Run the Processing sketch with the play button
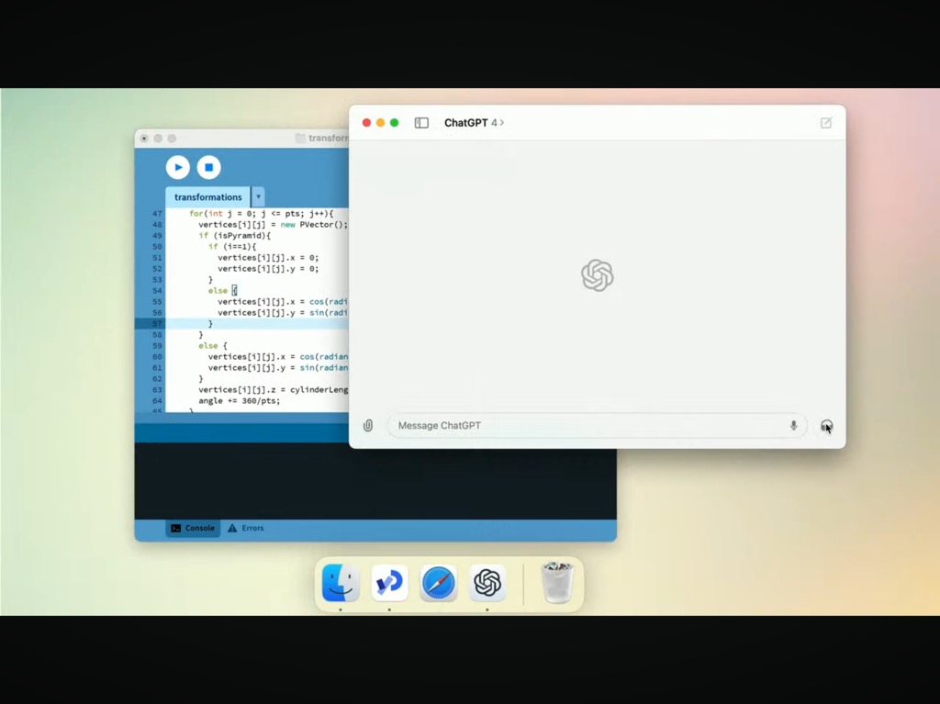This screenshot has width=940, height=704. coord(178,167)
